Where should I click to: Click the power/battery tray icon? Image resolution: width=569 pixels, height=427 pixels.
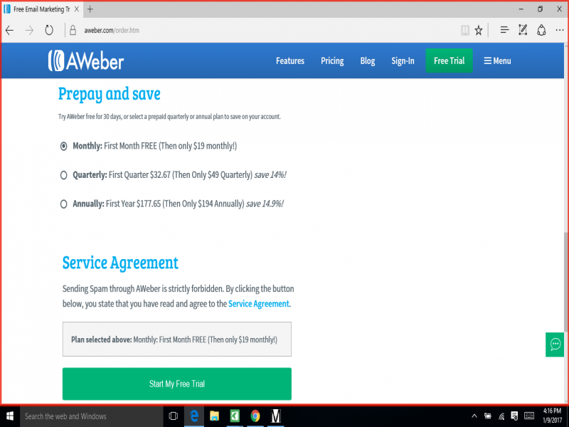pyautogui.click(x=488, y=416)
